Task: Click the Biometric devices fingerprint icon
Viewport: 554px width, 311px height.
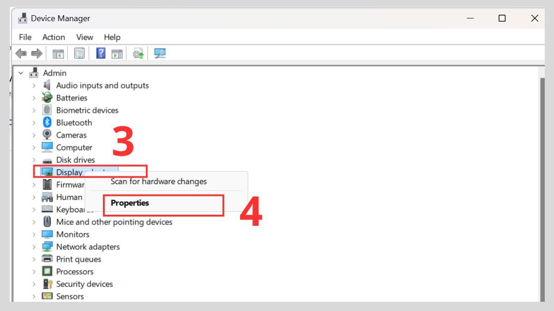Action: [47, 110]
